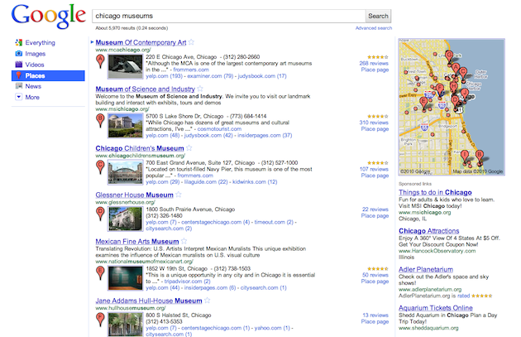This screenshot has height=337, width=521.
Task: Click map pin A beside Museum Of Contemporary Art
Action: click(100, 61)
